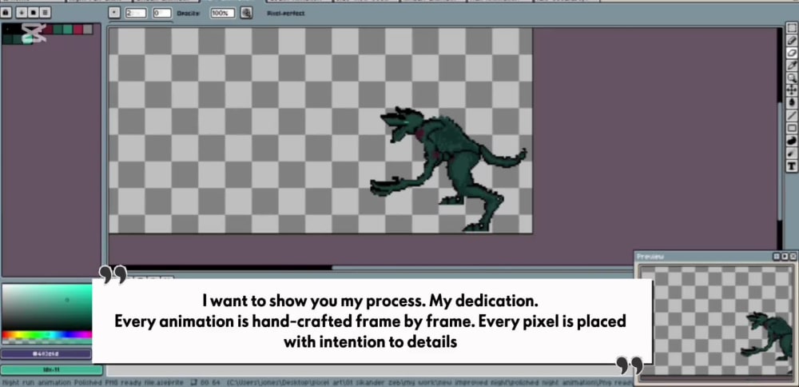
Task: Select the Contour blob tool
Action: [792, 141]
